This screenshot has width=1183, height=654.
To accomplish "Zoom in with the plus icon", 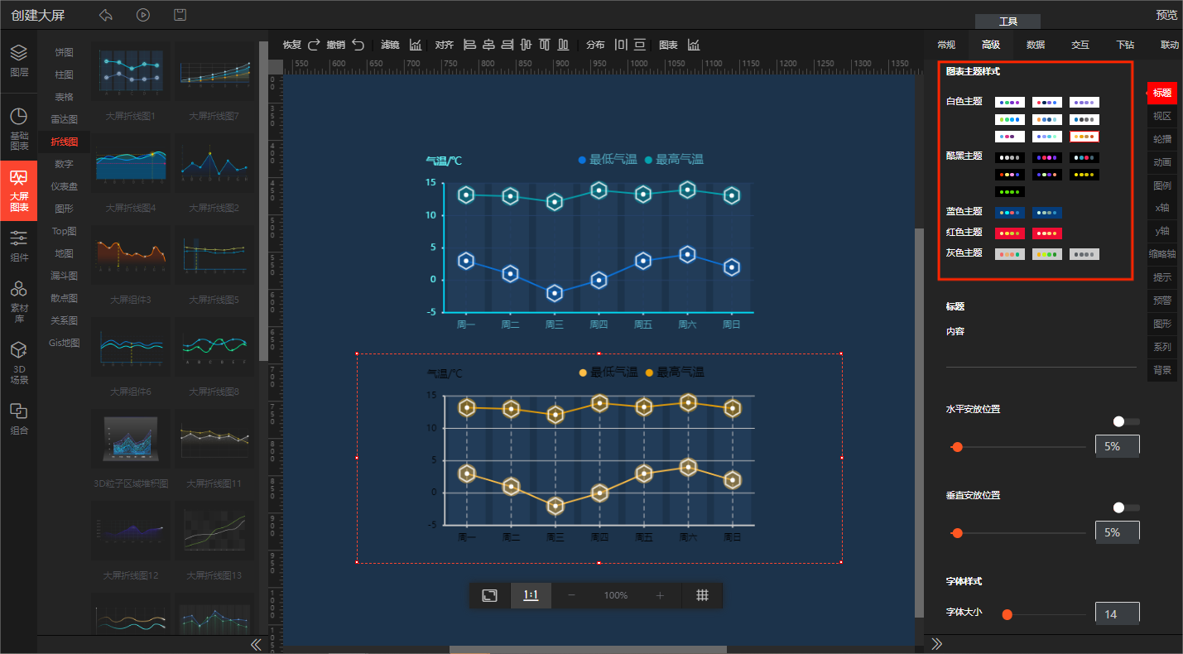I will click(660, 595).
